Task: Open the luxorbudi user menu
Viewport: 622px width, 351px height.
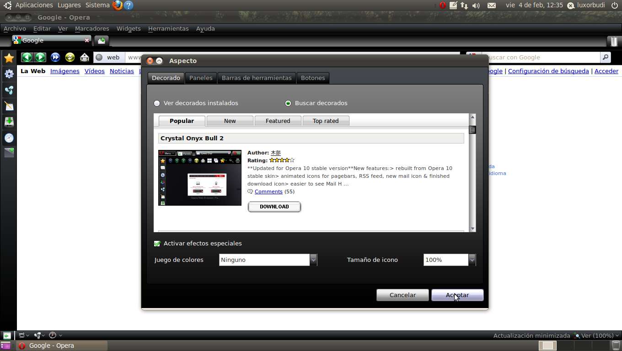Action: pyautogui.click(x=586, y=5)
